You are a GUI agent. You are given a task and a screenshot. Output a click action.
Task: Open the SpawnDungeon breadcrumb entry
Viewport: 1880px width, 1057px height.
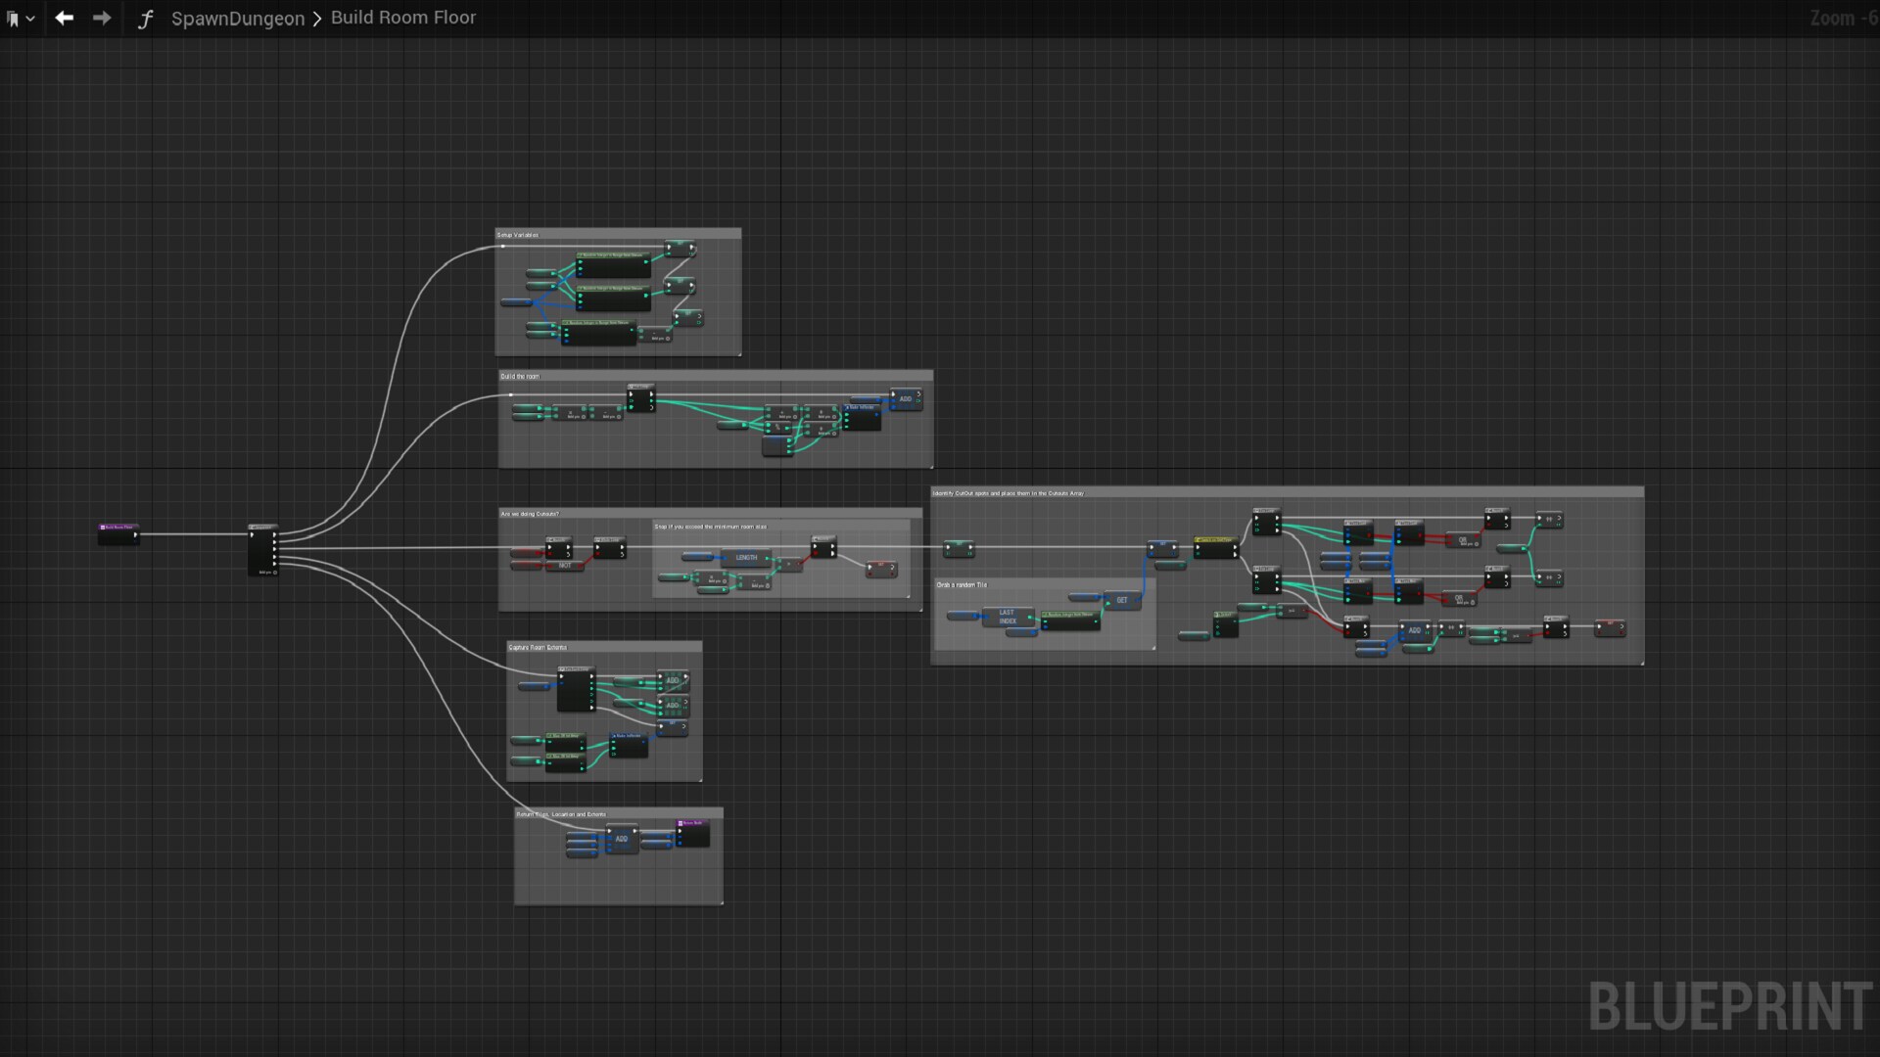point(238,19)
